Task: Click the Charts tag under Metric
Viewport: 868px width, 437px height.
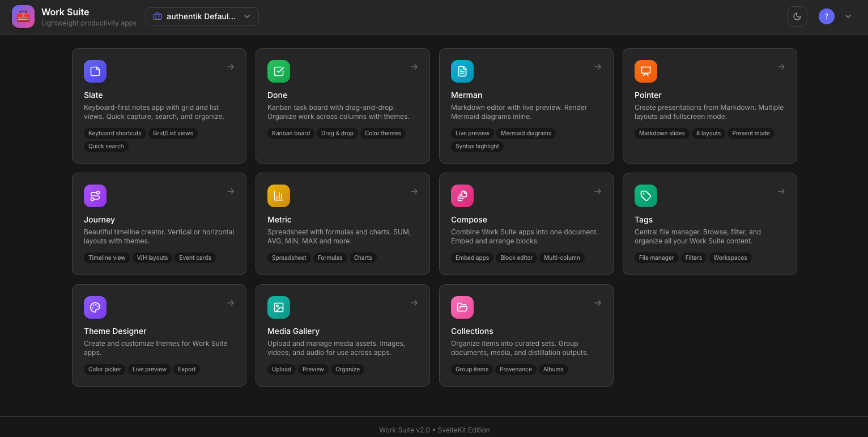Action: pyautogui.click(x=363, y=258)
